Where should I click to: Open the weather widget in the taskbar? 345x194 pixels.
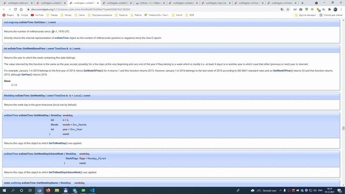264,190
